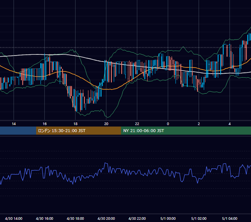Click the '4/30 20:00' date label
Viewport: 251px width, 222px height.
point(106,218)
